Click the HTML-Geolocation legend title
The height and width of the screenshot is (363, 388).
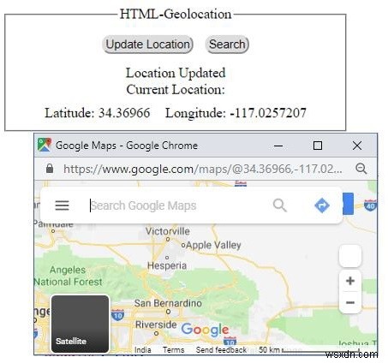pyautogui.click(x=176, y=14)
